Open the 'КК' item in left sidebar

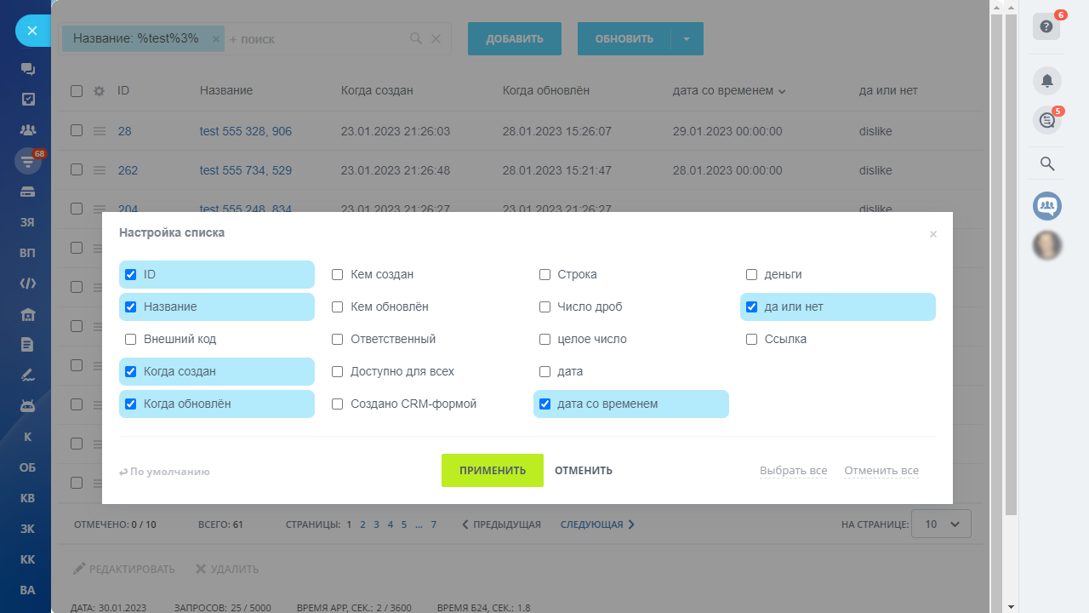point(28,559)
